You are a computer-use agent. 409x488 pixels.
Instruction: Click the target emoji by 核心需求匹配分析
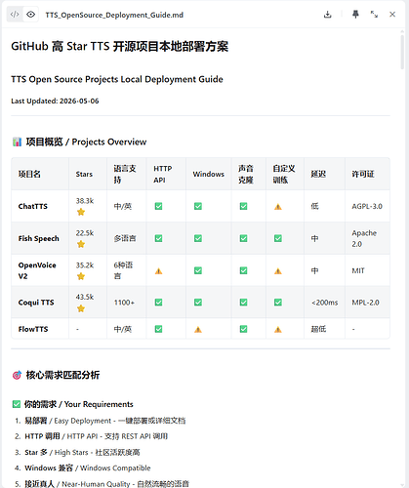(x=17, y=375)
